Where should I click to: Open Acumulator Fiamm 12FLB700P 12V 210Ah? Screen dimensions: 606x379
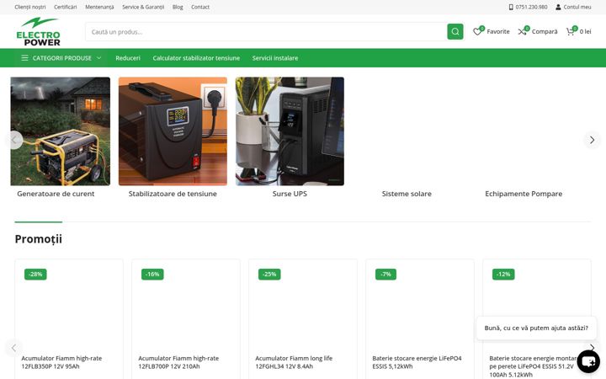[x=178, y=362]
